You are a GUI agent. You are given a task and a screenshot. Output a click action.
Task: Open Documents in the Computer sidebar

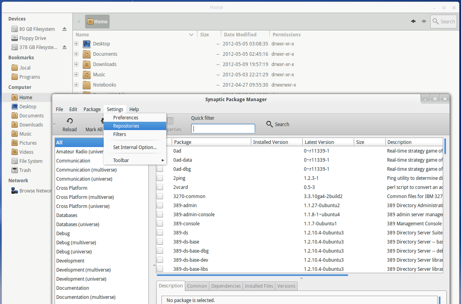(27, 115)
